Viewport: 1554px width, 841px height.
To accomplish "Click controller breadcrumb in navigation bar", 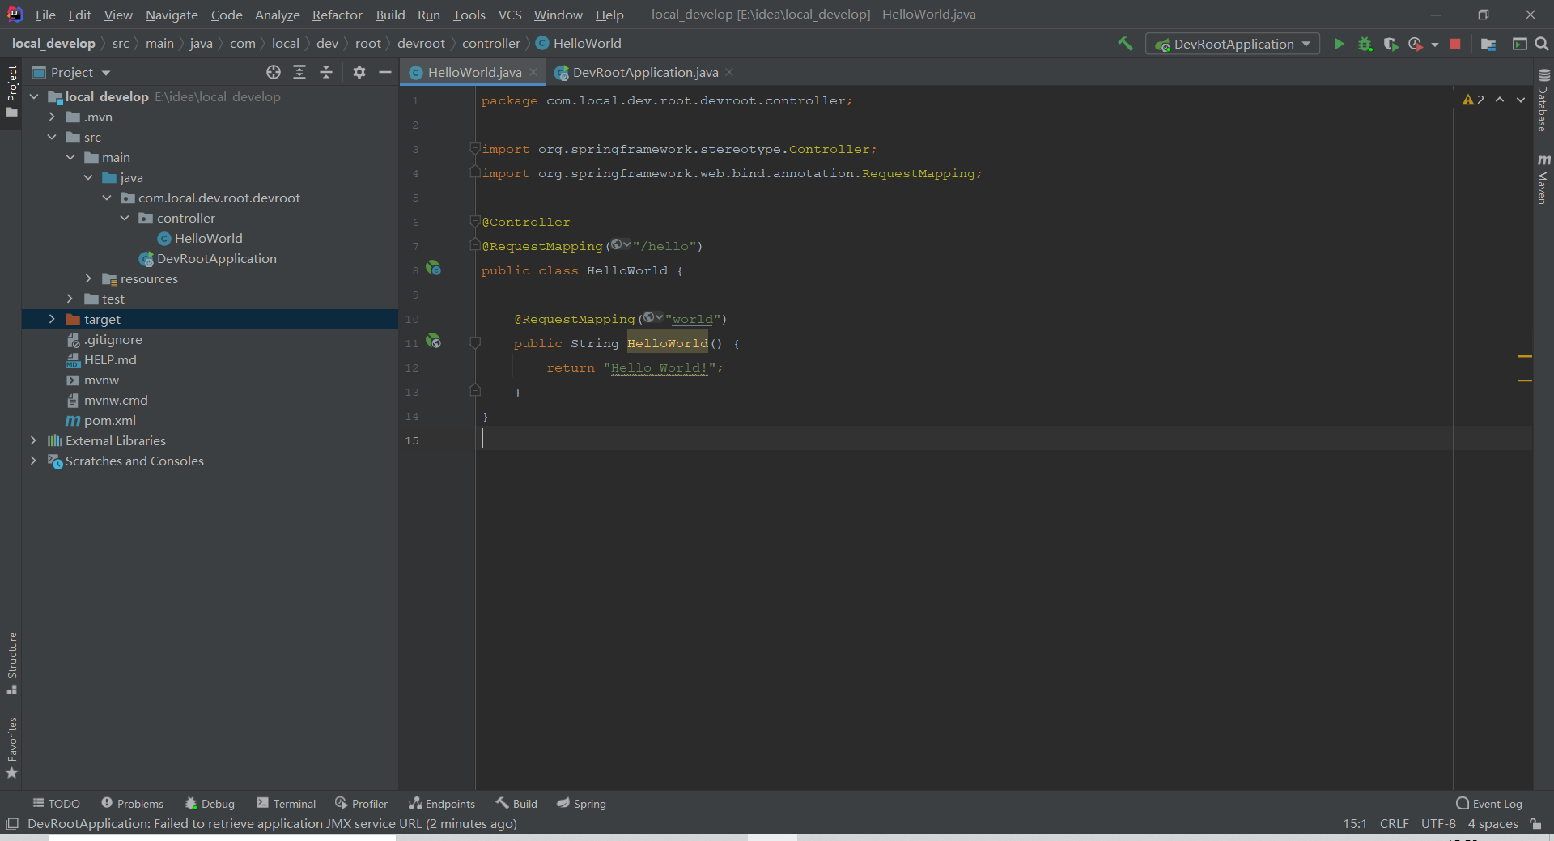I will pyautogui.click(x=490, y=43).
